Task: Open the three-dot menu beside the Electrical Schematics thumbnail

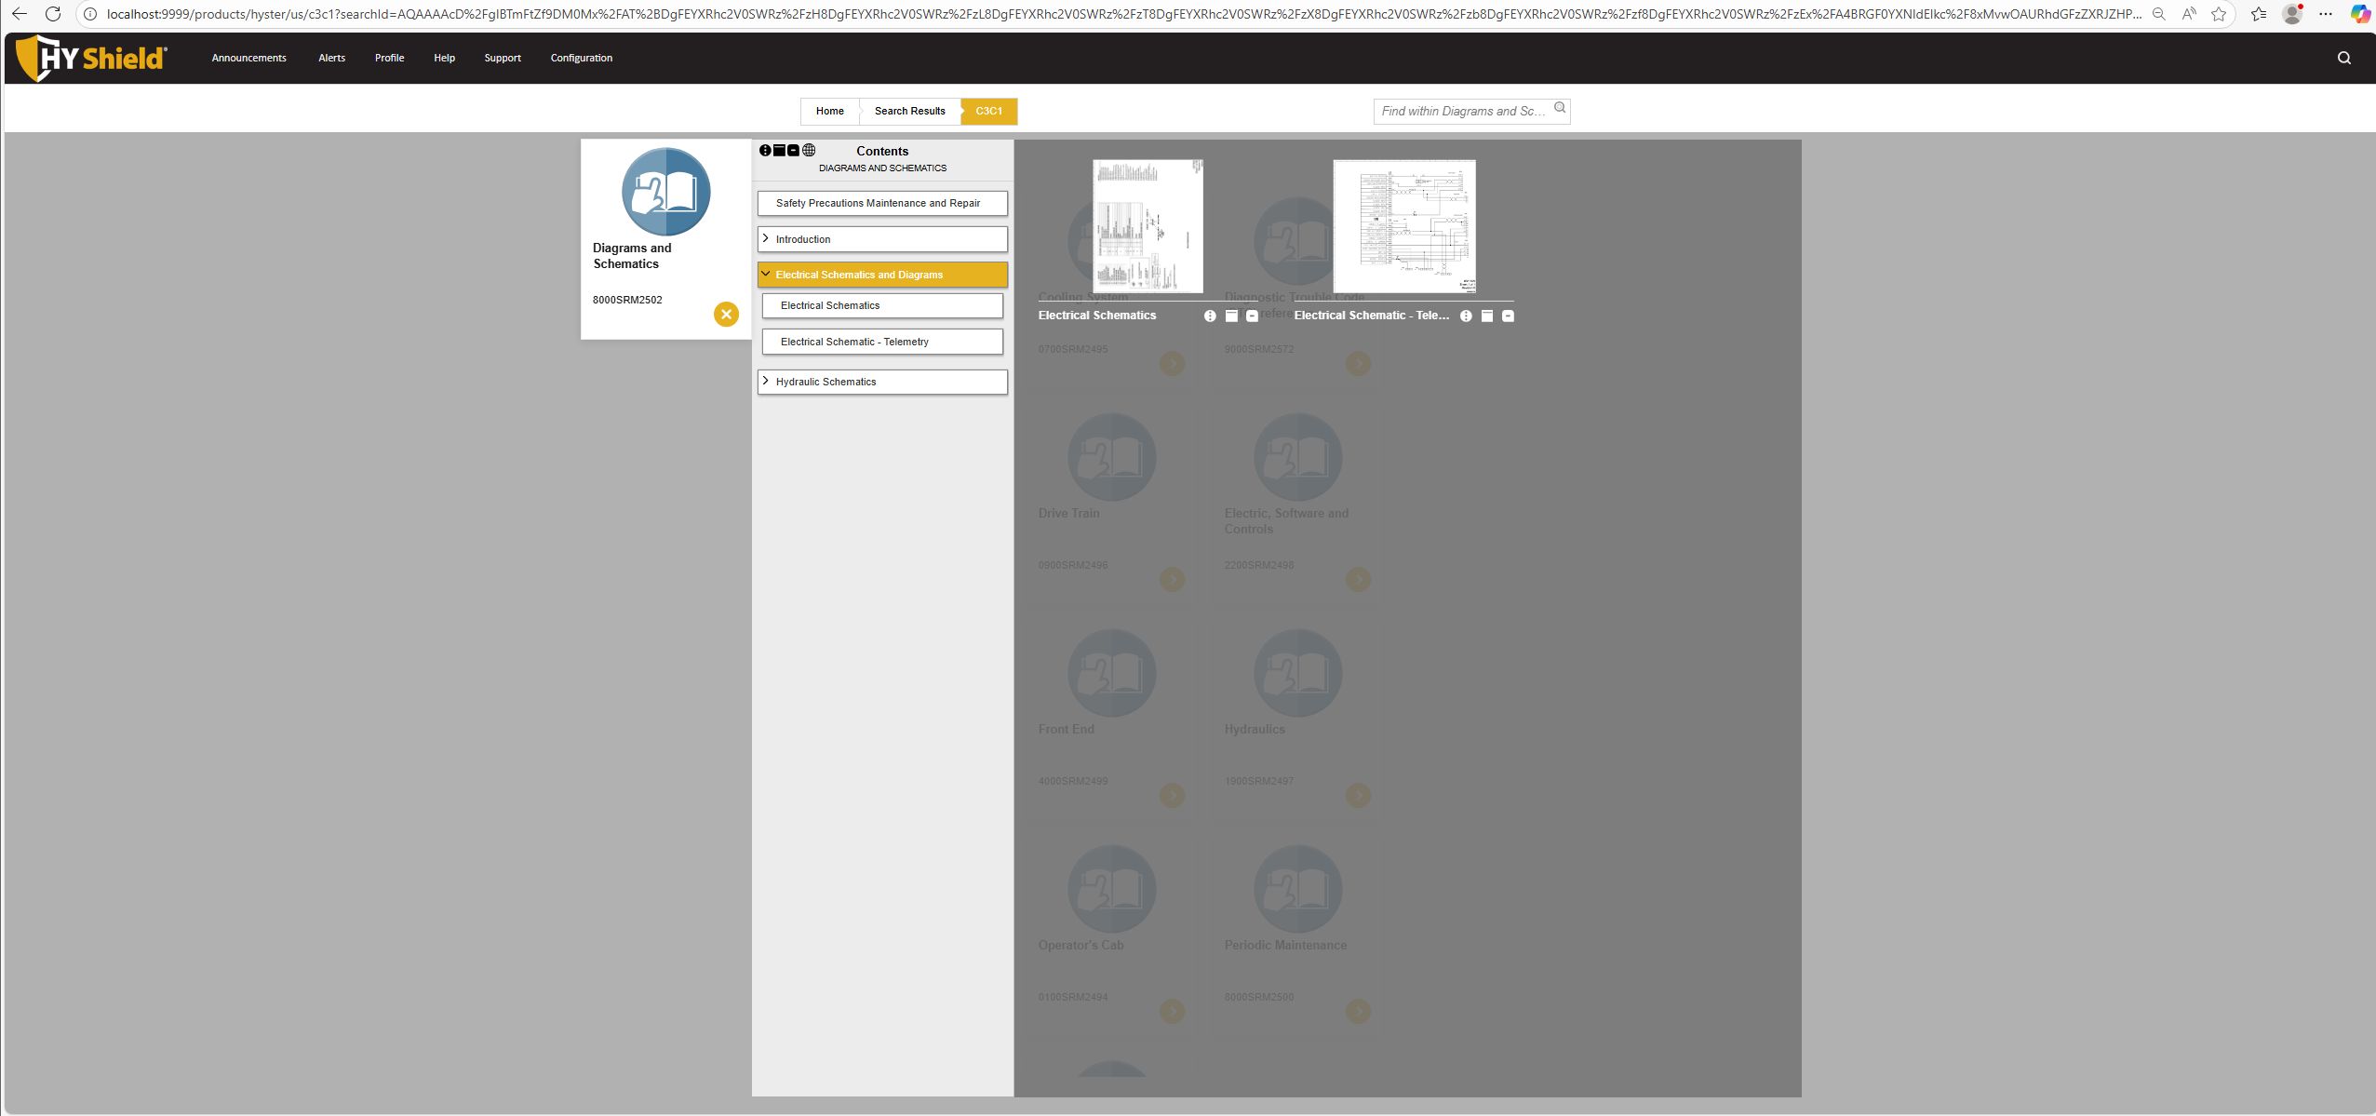Action: [1210, 316]
